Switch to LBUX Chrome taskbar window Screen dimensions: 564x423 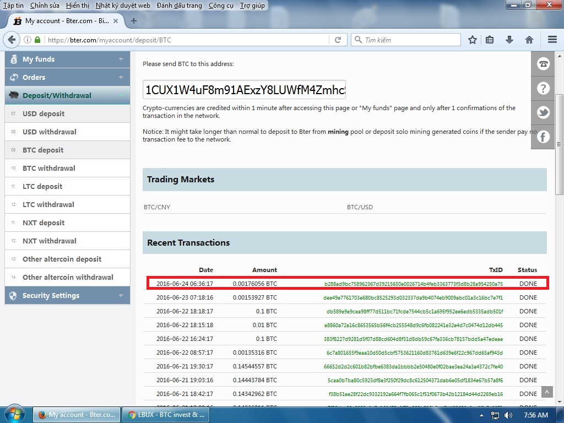(166, 415)
